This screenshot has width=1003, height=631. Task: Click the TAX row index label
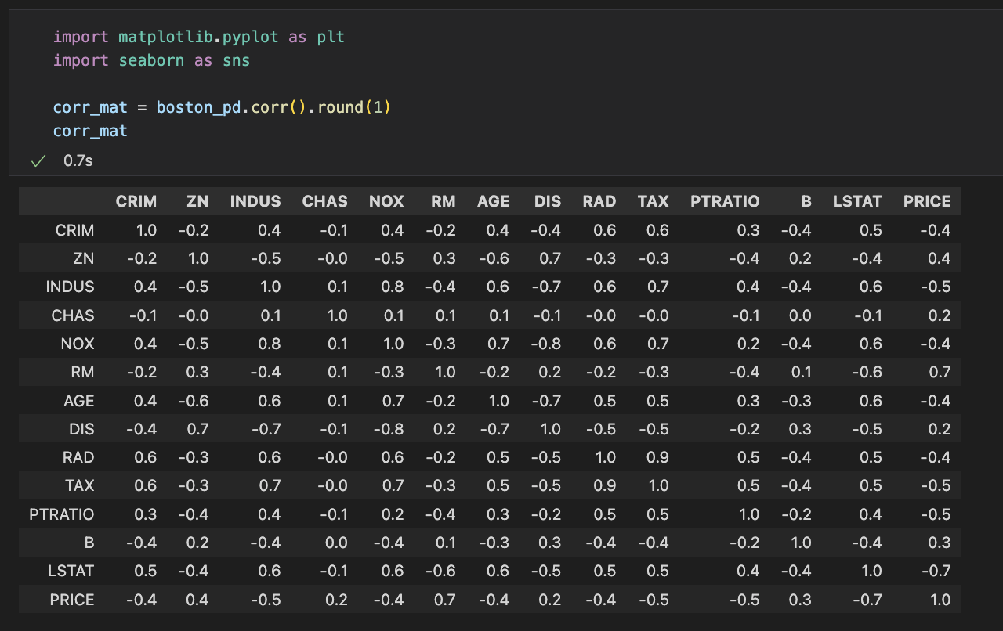[80, 485]
